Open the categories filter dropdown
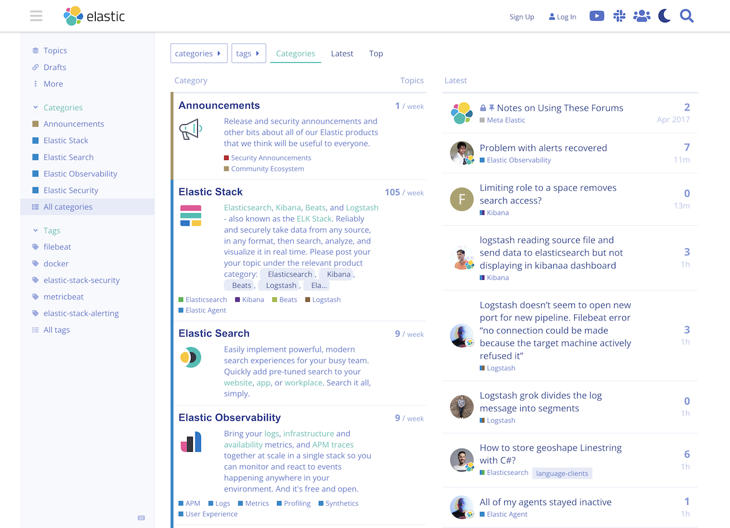 pos(198,54)
